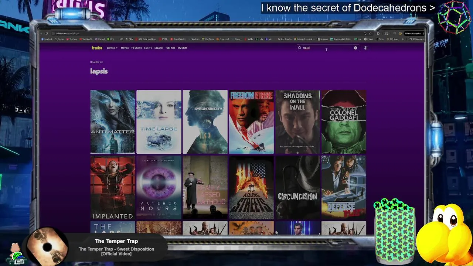The width and height of the screenshot is (473, 266).
Task: Open the All Bookmarks folder
Action: tap(417, 39)
